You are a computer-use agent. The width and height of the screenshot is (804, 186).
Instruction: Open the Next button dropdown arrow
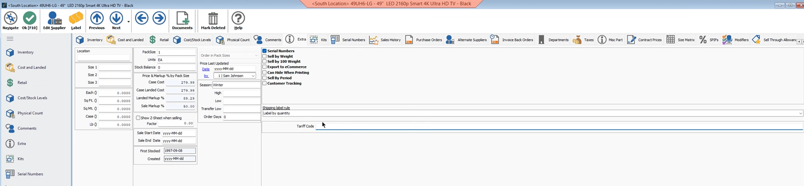(128, 21)
